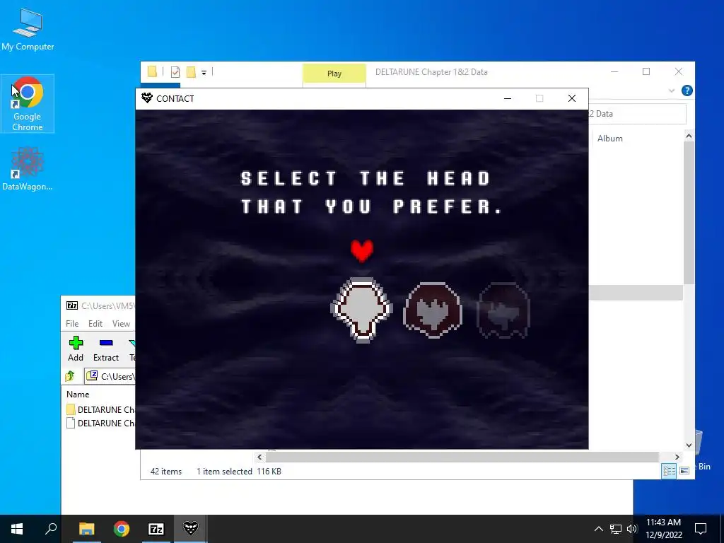The width and height of the screenshot is (724, 543).
Task: Click the New folder quick access icon
Action: click(191, 71)
